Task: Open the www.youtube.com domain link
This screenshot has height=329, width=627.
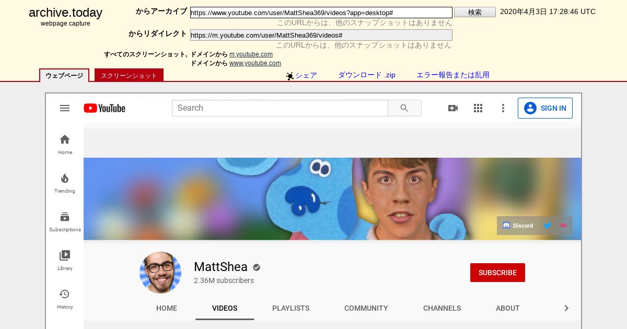Action: pos(255,63)
